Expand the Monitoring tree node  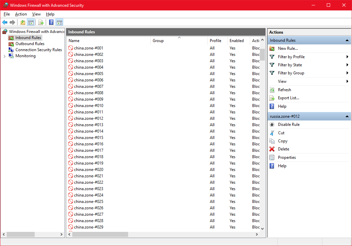pos(4,56)
